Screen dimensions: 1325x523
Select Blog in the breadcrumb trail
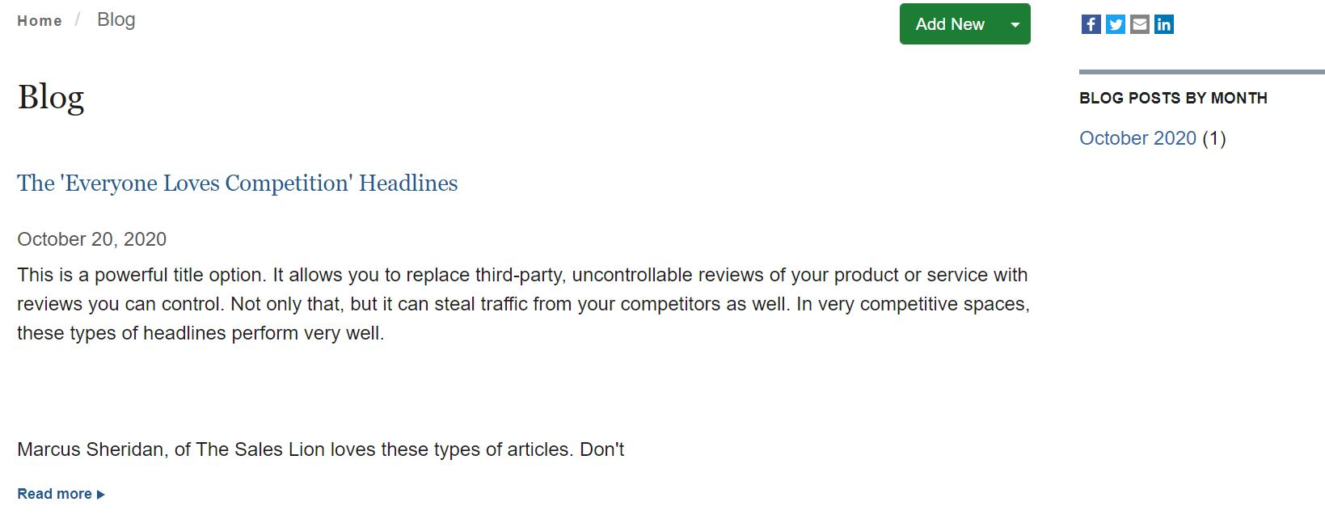(116, 20)
